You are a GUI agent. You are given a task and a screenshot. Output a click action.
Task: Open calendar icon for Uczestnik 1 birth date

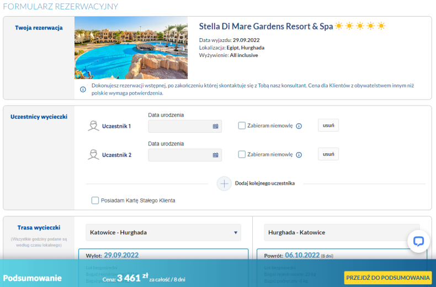tap(215, 126)
